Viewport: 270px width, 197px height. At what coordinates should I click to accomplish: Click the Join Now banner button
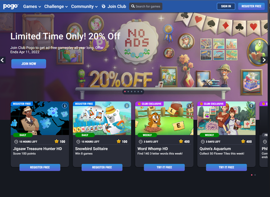[29, 64]
